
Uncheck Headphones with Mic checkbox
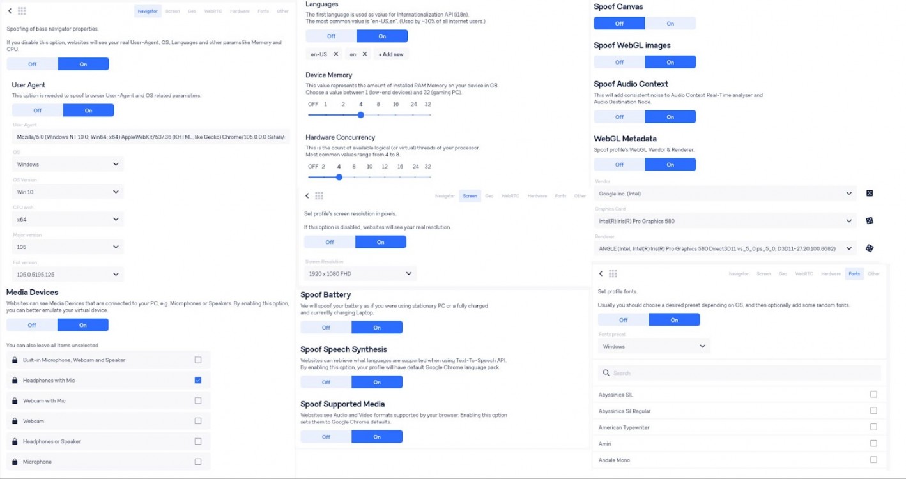click(198, 381)
